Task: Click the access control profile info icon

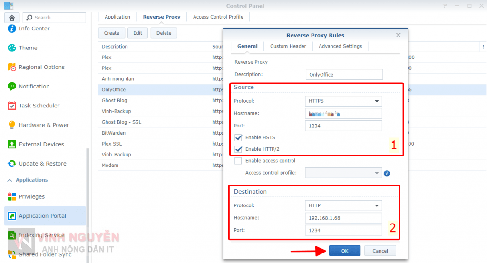Action: coord(387,173)
